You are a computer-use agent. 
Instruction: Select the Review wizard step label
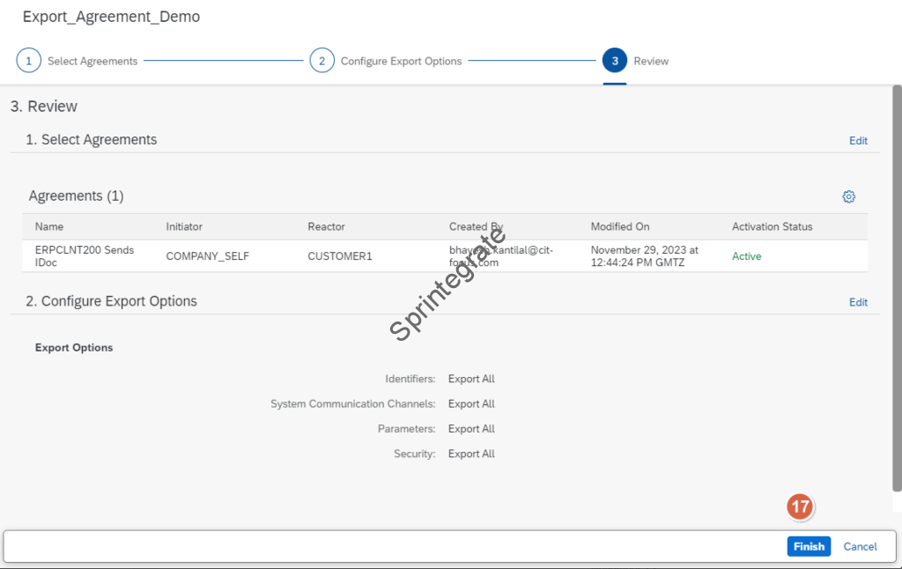click(651, 62)
